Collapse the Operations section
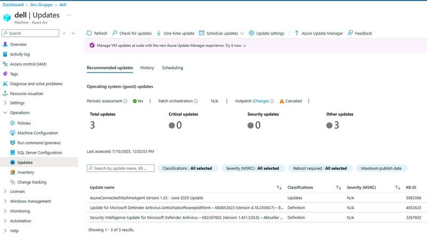 (x=5, y=113)
